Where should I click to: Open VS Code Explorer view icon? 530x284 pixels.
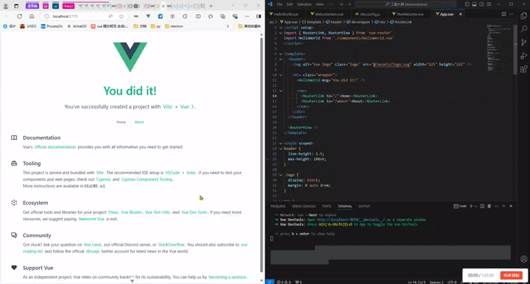tap(523, 16)
